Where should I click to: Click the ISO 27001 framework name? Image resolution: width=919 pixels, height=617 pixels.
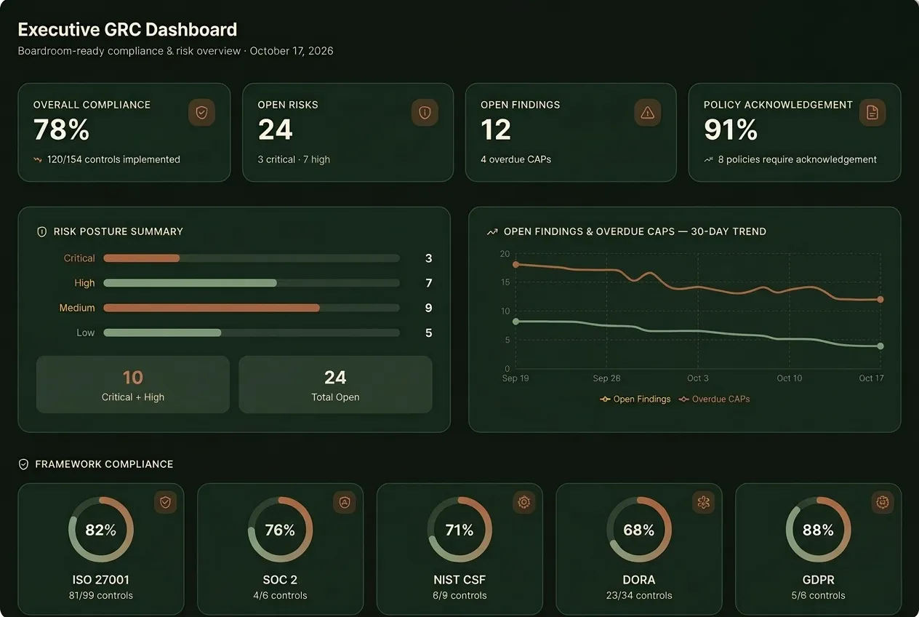[x=100, y=580]
